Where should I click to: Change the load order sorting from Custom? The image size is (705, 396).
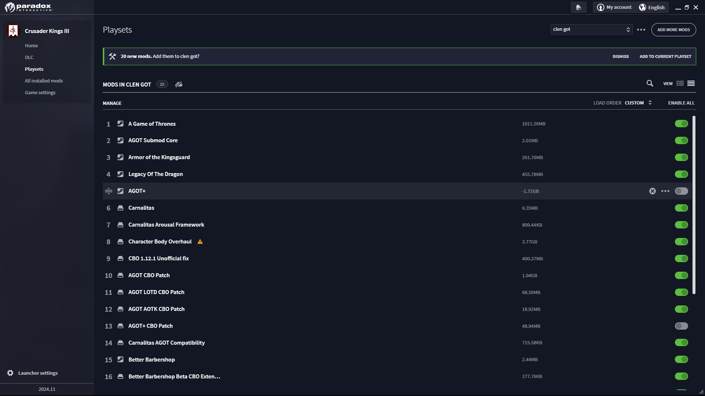[638, 103]
